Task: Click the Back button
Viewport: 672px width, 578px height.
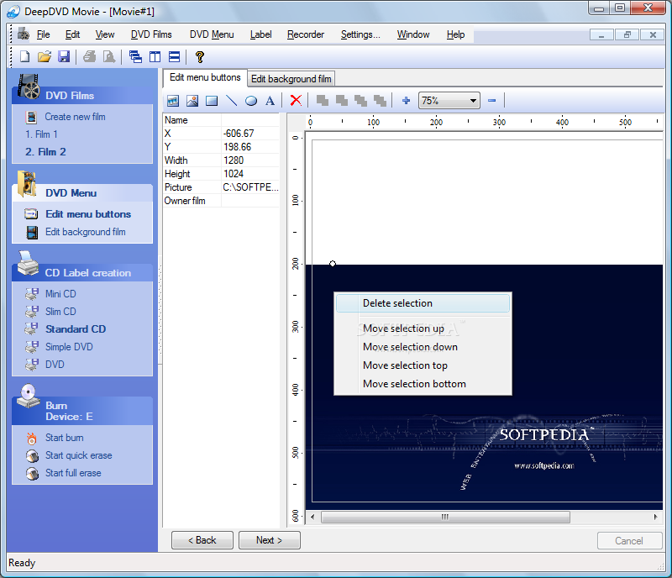Action: pos(202,540)
